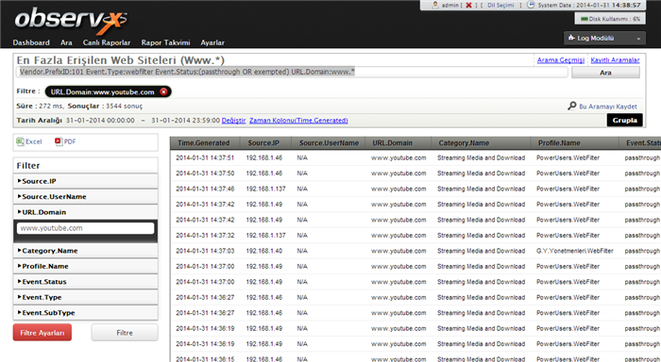This screenshot has height=362, width=661.
Task: Open the Ayarlar menu
Action: point(212,42)
